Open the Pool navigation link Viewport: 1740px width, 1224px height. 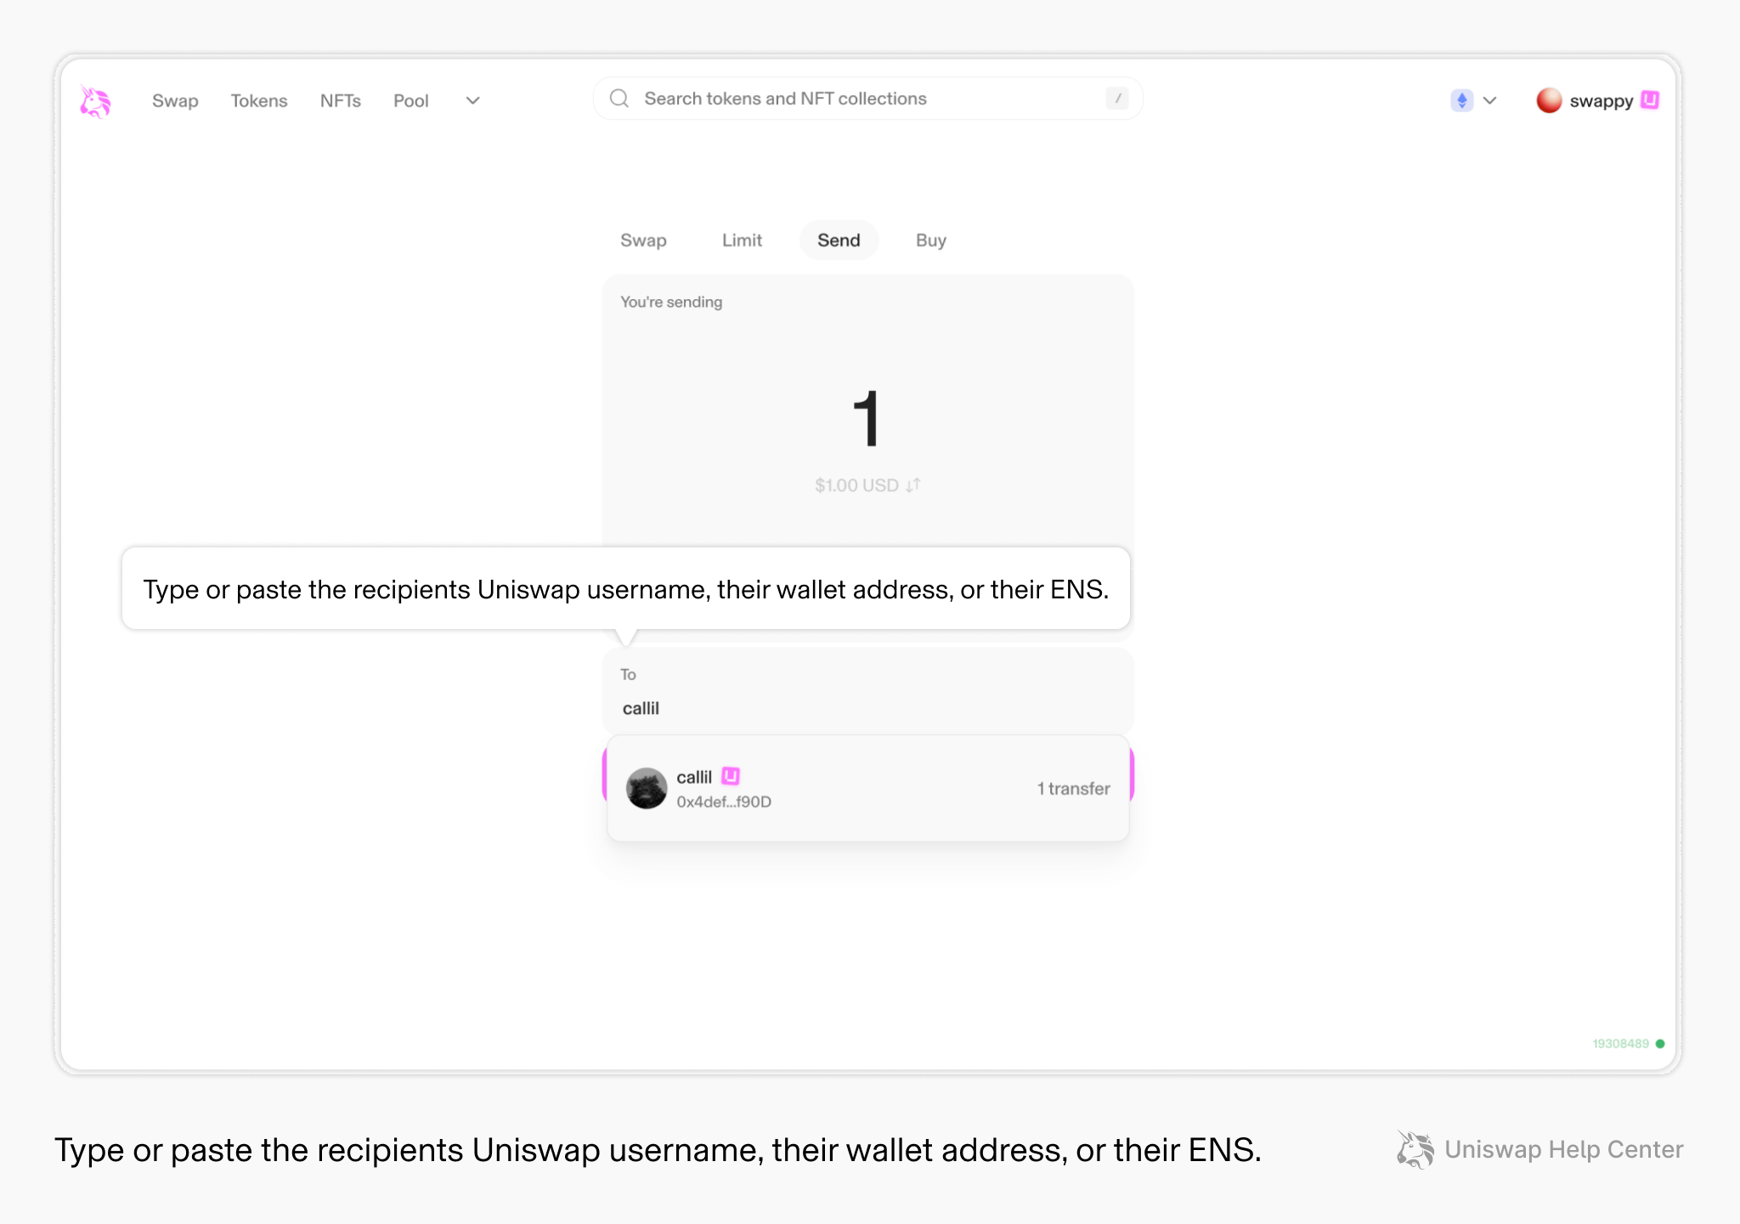click(411, 101)
